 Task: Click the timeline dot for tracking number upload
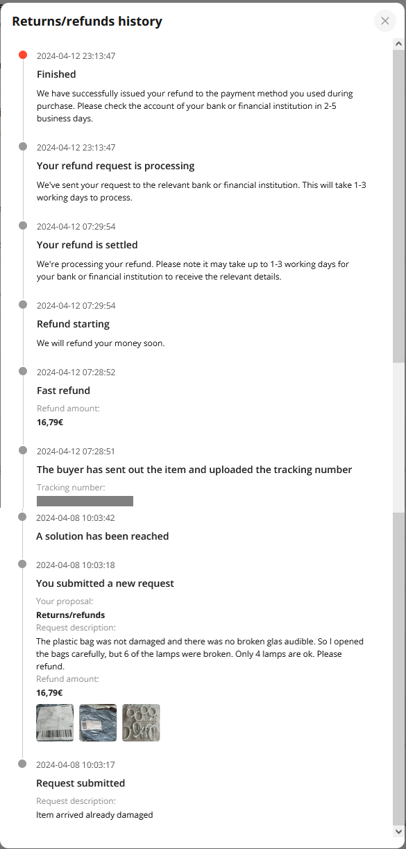(x=23, y=450)
